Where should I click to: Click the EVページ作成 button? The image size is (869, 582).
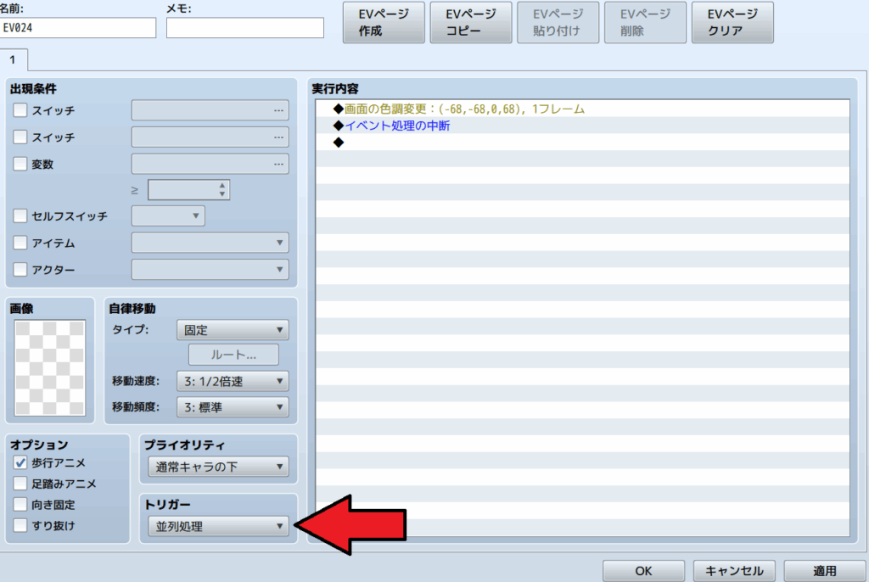pos(384,23)
